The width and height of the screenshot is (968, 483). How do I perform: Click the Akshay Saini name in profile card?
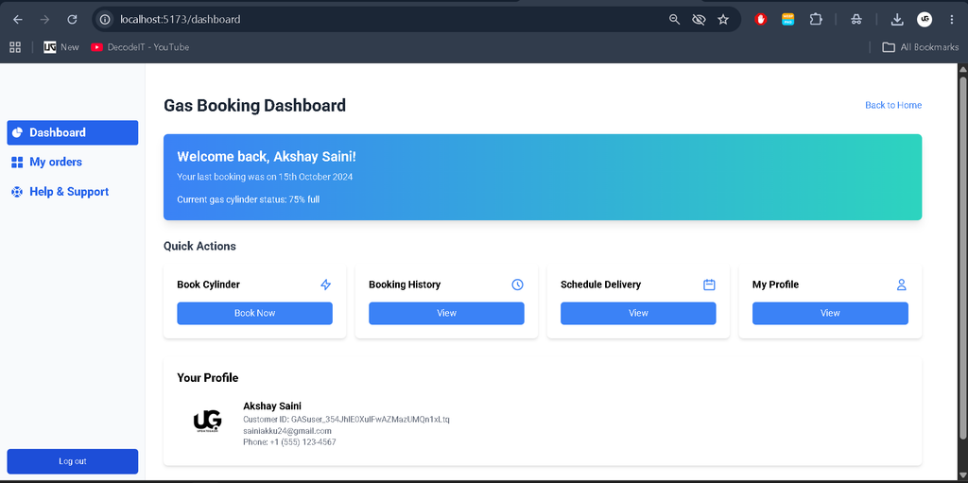pos(272,406)
